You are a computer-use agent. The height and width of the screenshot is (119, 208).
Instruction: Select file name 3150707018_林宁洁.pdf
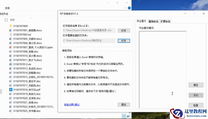[x=27, y=90]
